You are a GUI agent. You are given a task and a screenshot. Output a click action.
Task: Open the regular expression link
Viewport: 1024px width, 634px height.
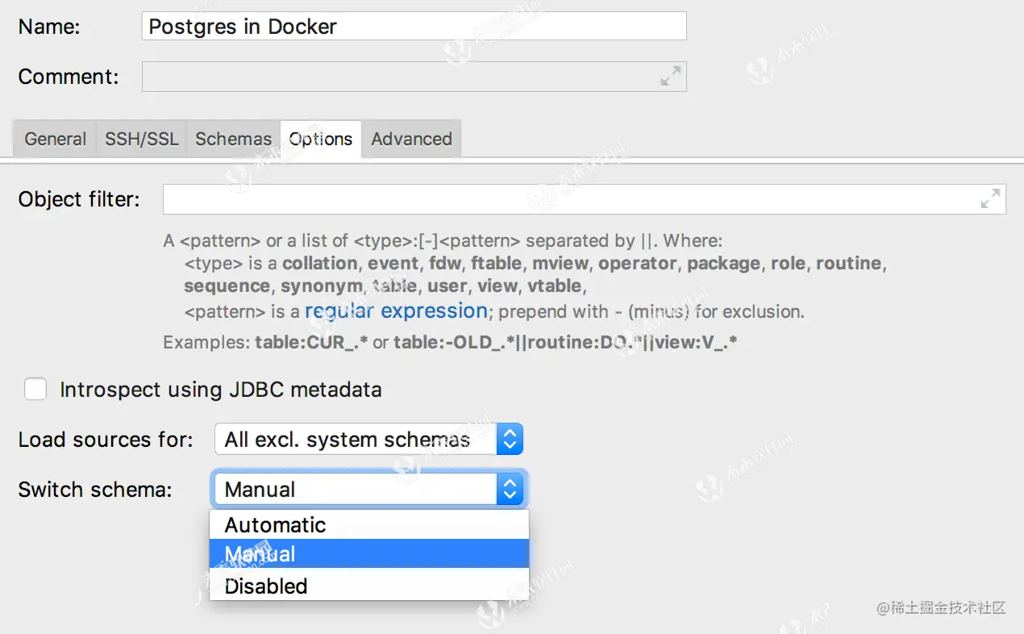pos(396,311)
